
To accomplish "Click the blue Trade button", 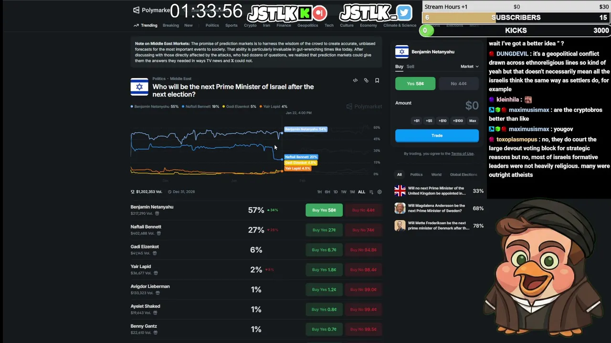I will pyautogui.click(x=437, y=135).
